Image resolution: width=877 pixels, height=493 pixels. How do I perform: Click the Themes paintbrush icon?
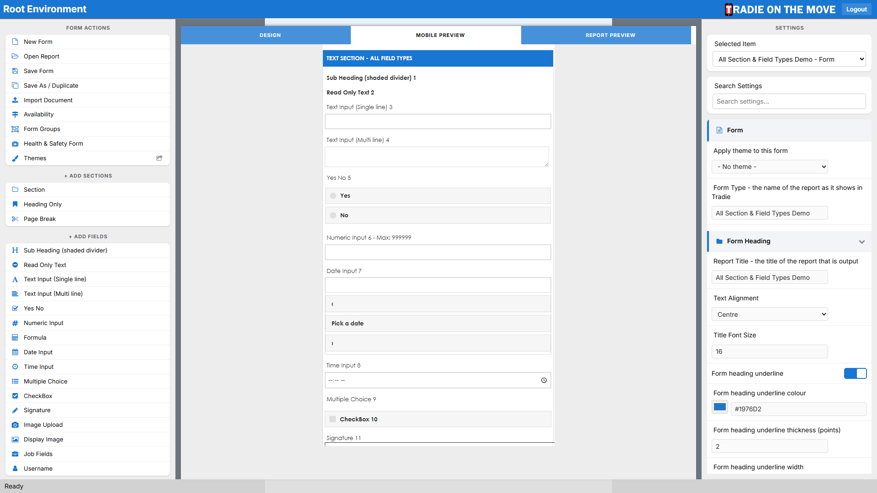click(15, 158)
